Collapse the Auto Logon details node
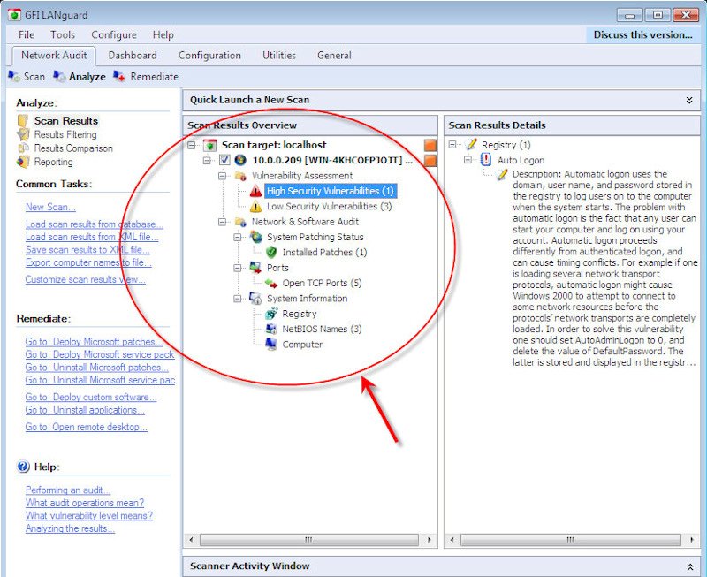The width and height of the screenshot is (707, 577). pyautogui.click(x=468, y=160)
